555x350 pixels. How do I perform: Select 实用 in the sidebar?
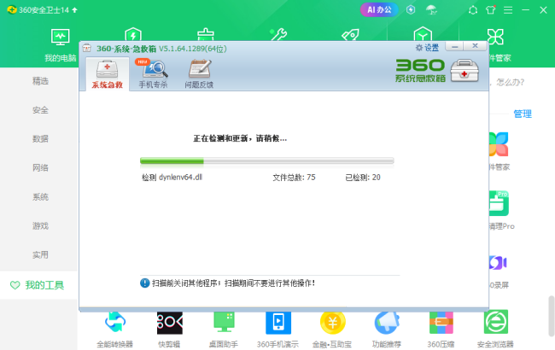(x=40, y=254)
